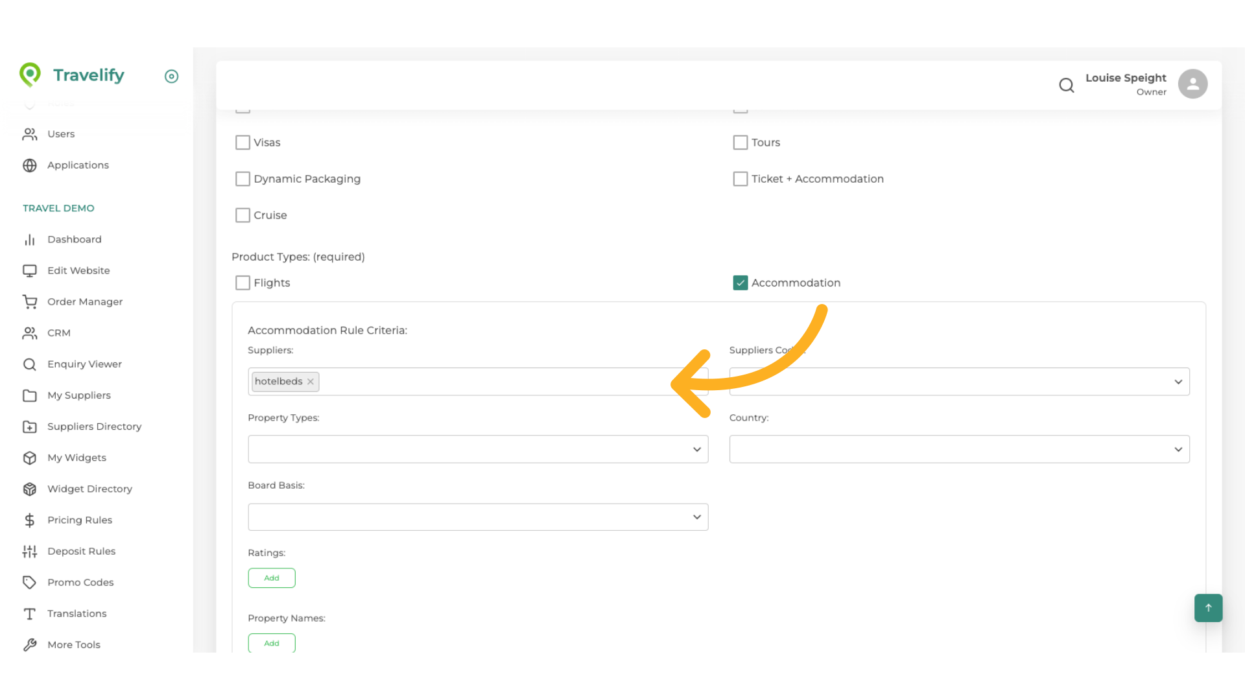Click Add button under Ratings

coord(271,577)
